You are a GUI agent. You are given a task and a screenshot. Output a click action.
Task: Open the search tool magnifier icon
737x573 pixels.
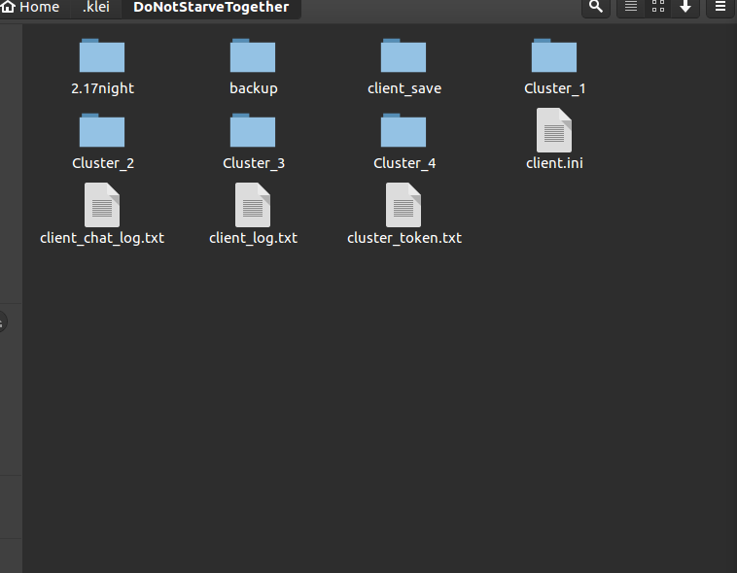pos(596,7)
